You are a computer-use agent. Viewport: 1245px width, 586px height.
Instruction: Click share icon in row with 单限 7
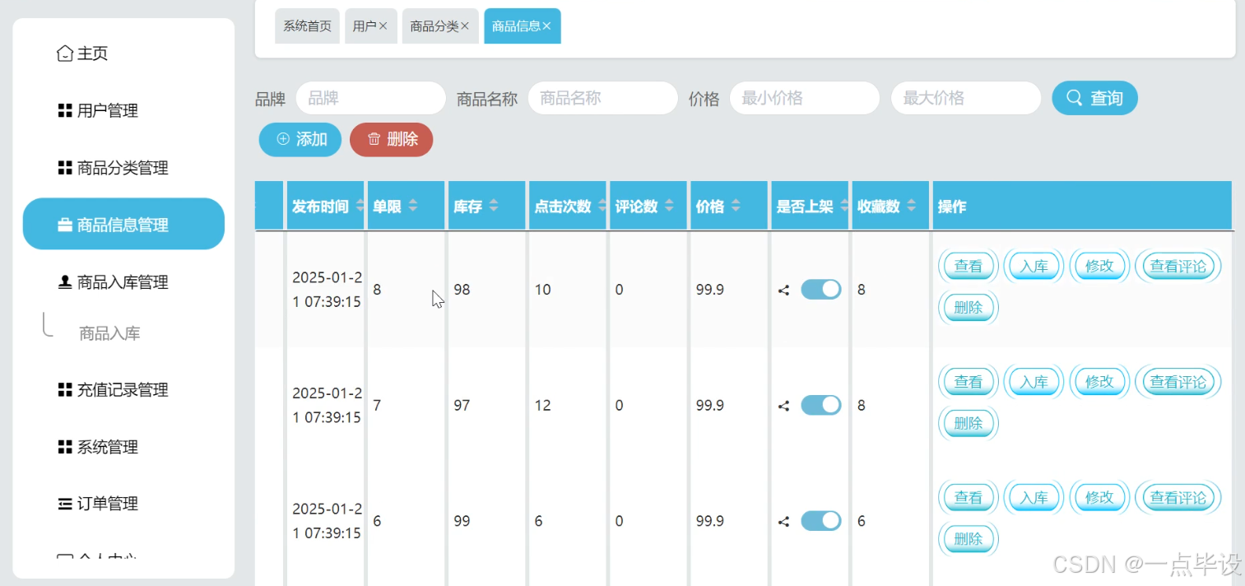tap(783, 406)
